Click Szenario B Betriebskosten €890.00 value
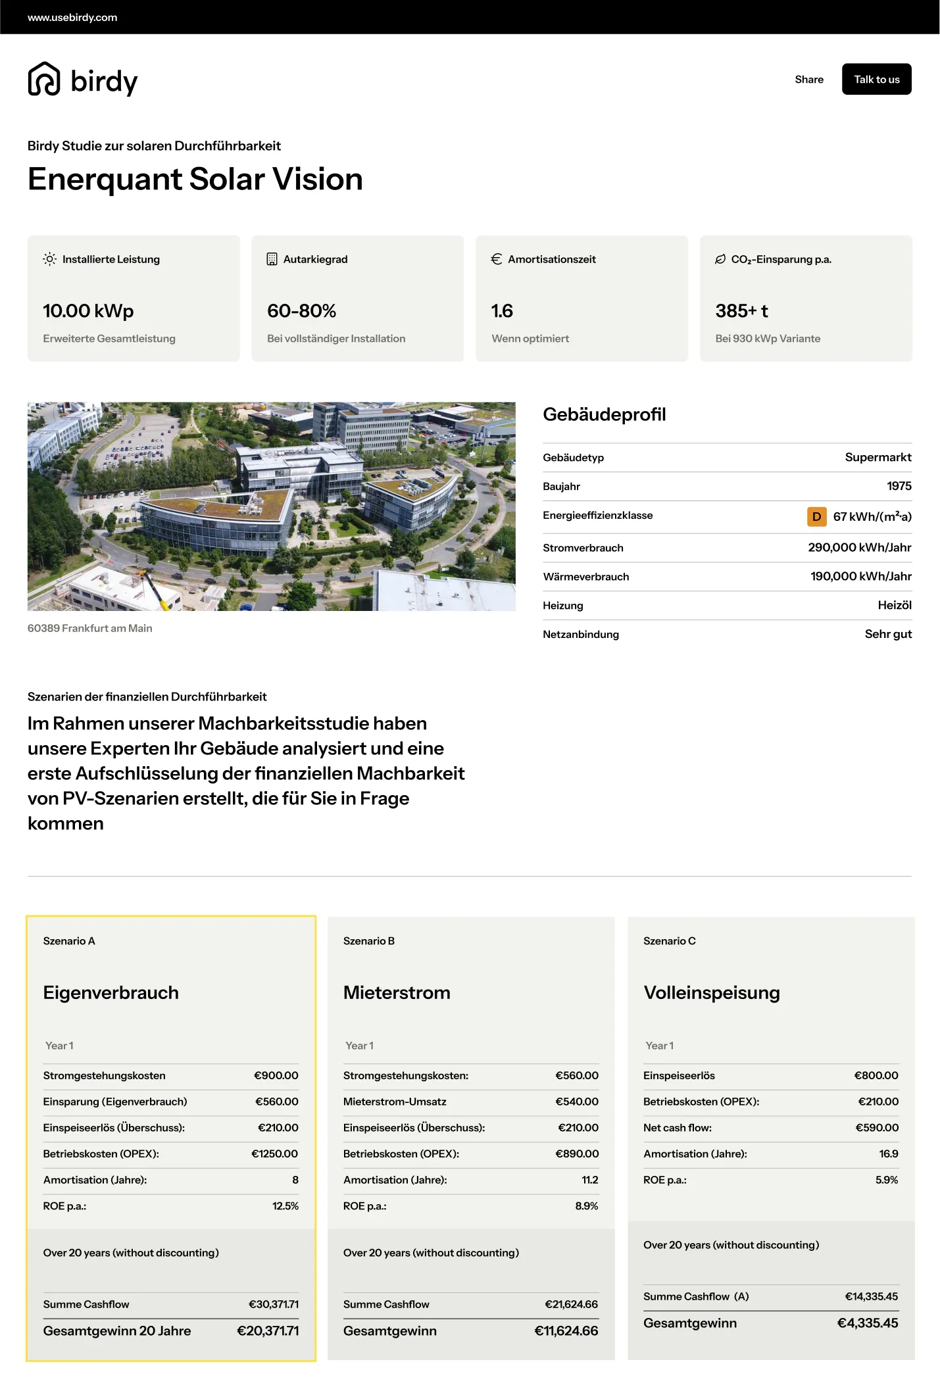 point(577,1154)
